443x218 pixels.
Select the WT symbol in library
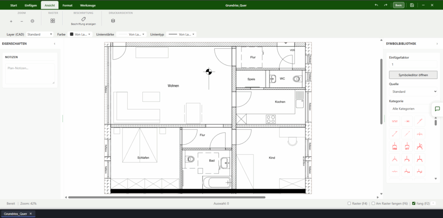(407, 146)
